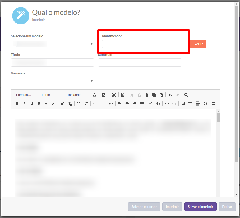
Task: Open the text color picker
Action: click(95, 95)
